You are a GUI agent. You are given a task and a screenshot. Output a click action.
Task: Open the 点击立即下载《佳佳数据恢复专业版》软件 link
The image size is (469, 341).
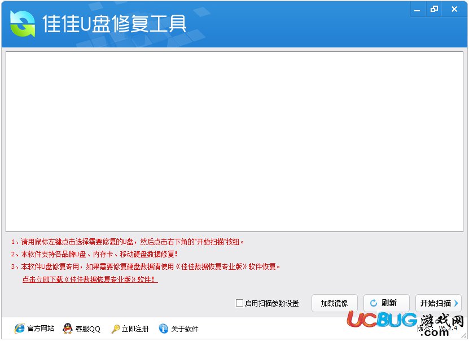(90, 279)
